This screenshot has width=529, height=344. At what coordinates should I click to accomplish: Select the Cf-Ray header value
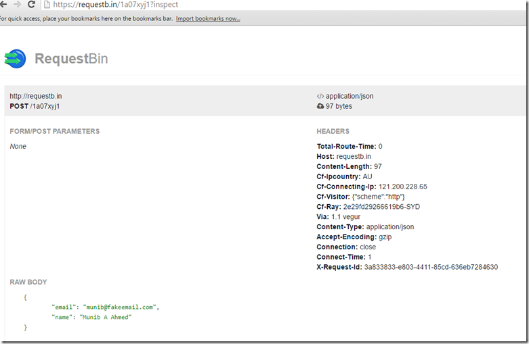point(381,207)
